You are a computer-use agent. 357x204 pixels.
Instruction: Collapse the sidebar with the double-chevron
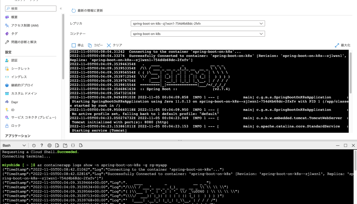[61, 9]
